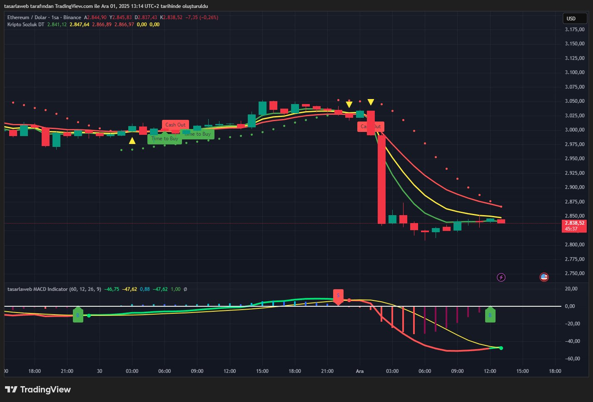This screenshot has height=402, width=593.
Task: Click the yellow up-triangle buy signal on the chart
Action: [x=132, y=141]
